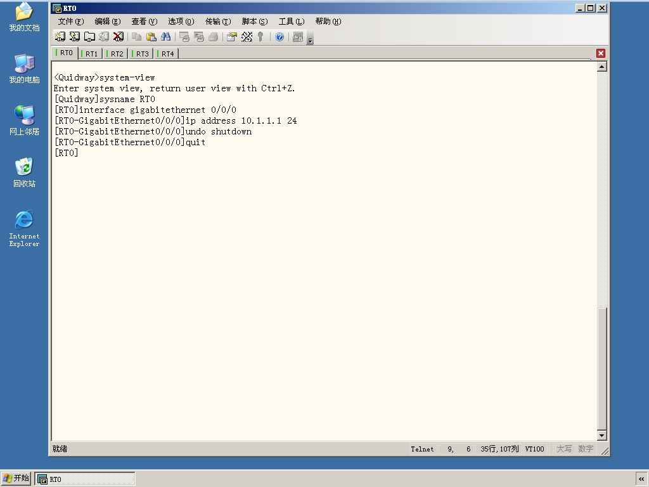Click the 'sysname RT0' command line
649x487 pixels.
point(105,99)
